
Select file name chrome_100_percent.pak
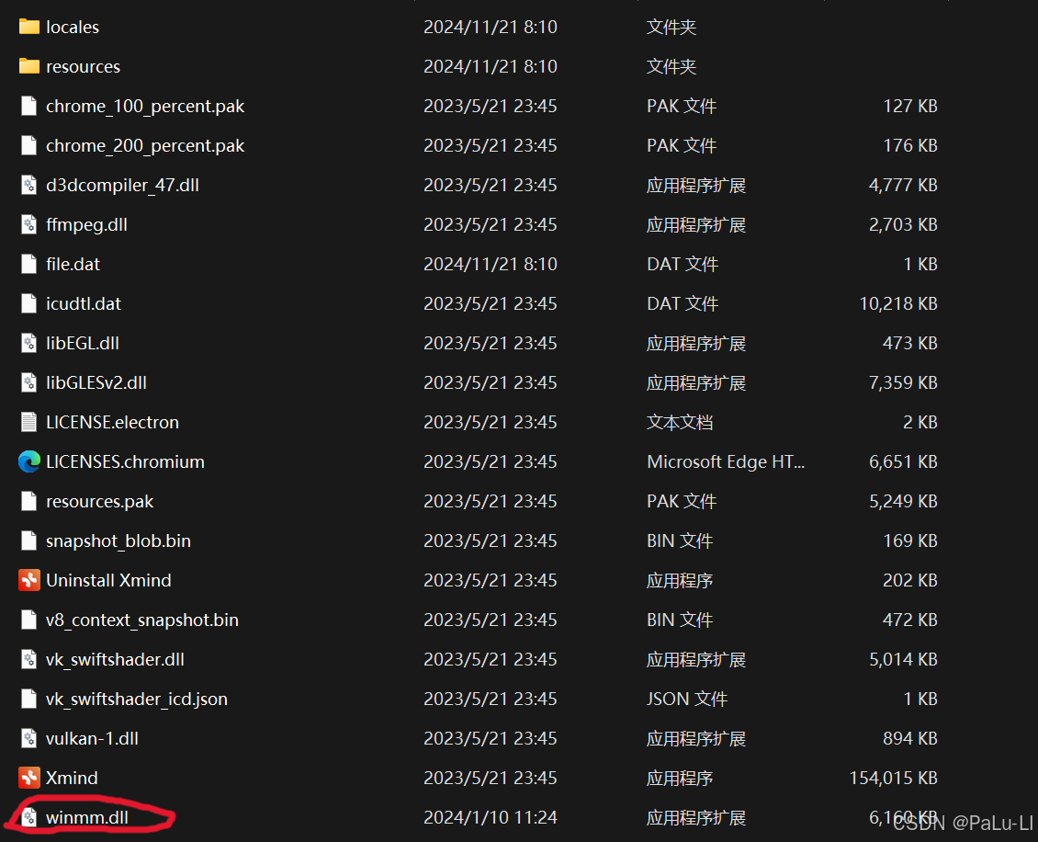point(145,106)
